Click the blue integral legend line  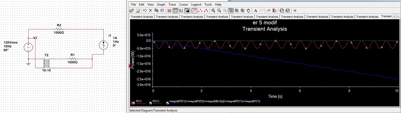174,103
